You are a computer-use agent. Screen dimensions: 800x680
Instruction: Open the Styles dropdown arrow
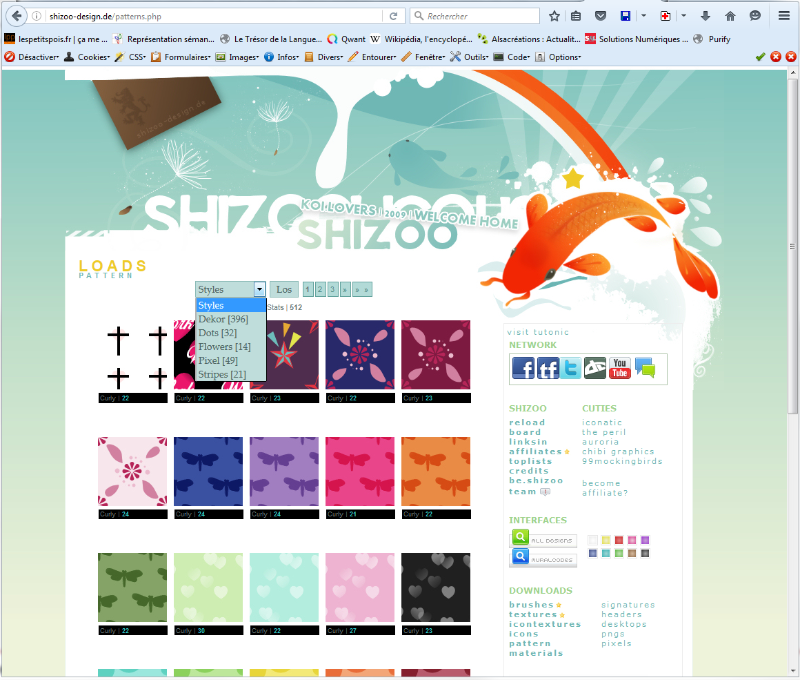pos(260,290)
